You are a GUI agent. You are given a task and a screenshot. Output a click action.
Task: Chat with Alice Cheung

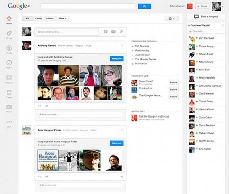pos(206,62)
